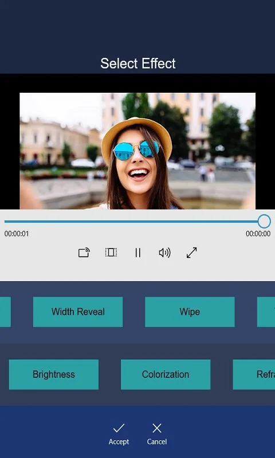Enter full screen with the arrows icon
The image size is (275, 458).
[x=192, y=252]
